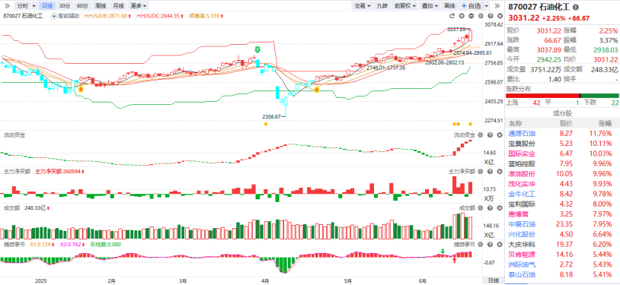Close the 捕捞季节 indicator panel
This screenshot has width=620, height=285.
pyautogui.click(x=500, y=244)
